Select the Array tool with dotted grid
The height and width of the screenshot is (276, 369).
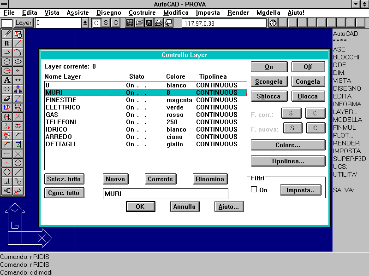18,108
